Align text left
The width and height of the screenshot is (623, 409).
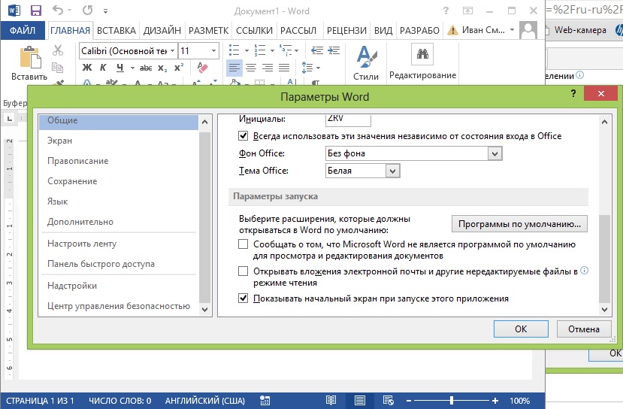pos(234,68)
